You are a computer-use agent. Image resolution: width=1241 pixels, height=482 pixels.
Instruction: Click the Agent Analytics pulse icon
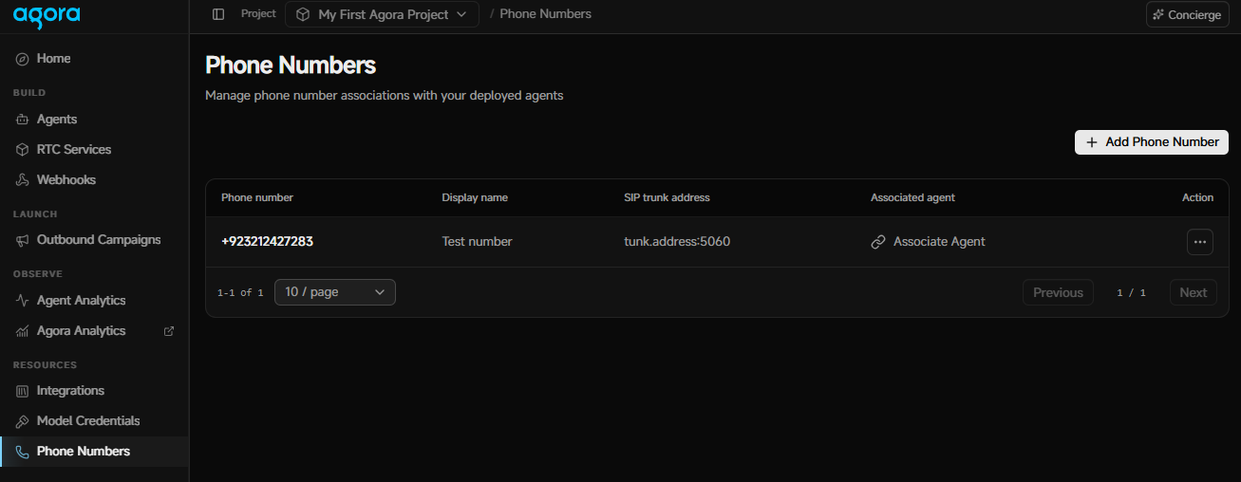pyautogui.click(x=23, y=301)
